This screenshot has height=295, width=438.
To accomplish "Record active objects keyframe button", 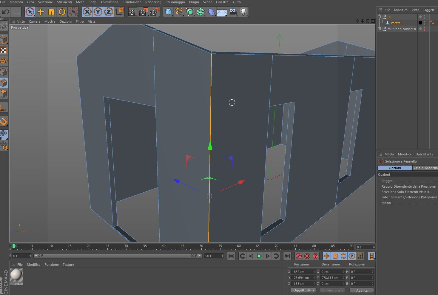I will click(299, 256).
